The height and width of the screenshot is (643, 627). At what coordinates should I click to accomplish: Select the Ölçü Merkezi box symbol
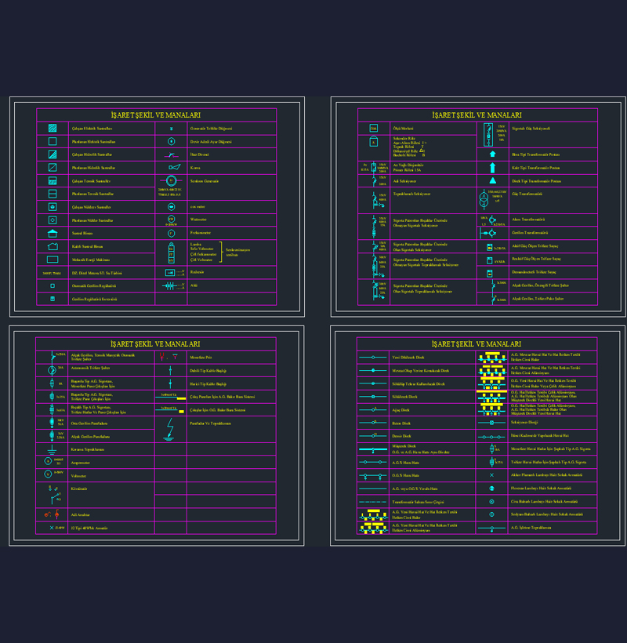374,128
